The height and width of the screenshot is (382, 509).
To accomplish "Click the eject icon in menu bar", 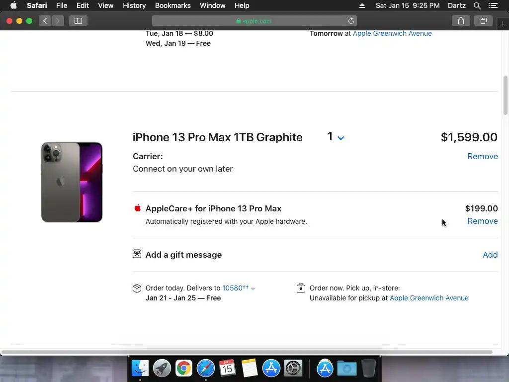I will [362, 5].
